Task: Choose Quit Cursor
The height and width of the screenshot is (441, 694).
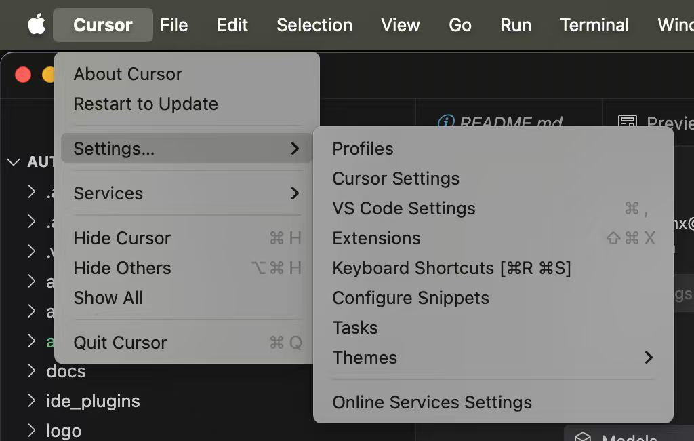Action: click(x=120, y=343)
